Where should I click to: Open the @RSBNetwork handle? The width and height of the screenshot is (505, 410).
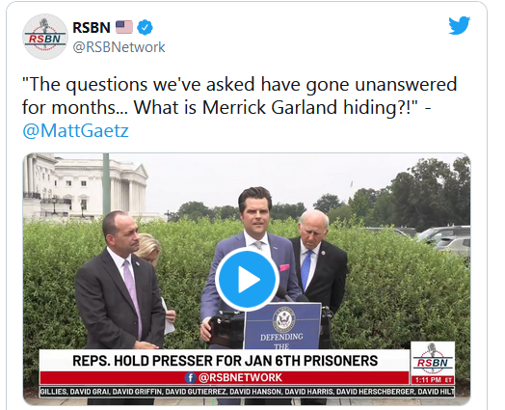119,47
